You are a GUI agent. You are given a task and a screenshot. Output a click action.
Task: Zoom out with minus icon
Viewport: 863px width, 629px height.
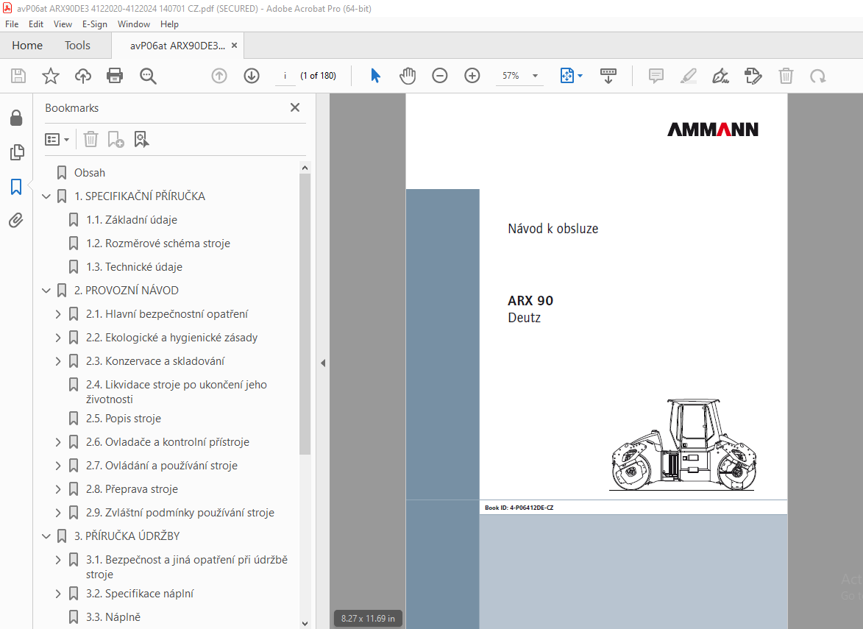tap(440, 76)
